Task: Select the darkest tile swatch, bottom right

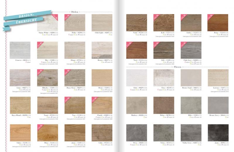Action: click(218, 133)
